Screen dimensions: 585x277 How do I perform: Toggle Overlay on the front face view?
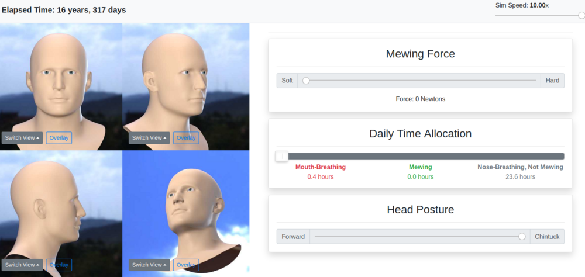point(59,137)
